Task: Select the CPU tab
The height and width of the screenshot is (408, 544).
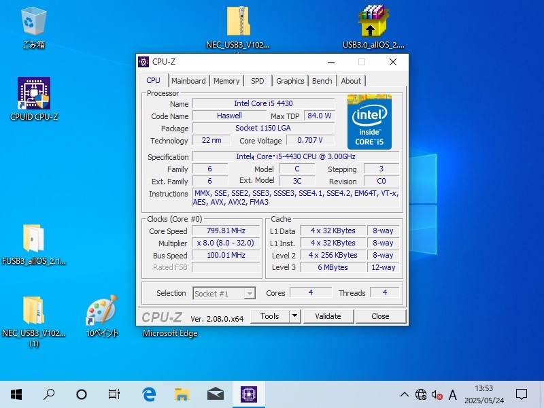Action: [x=154, y=80]
